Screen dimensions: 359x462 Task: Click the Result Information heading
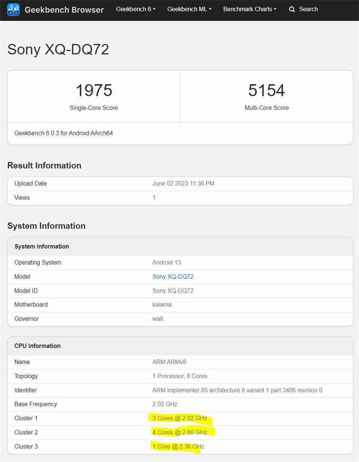pos(44,165)
